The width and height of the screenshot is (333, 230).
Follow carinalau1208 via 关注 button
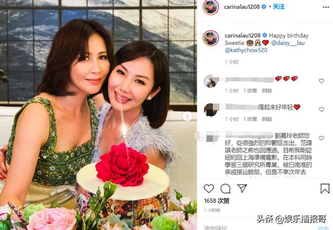(x=279, y=7)
